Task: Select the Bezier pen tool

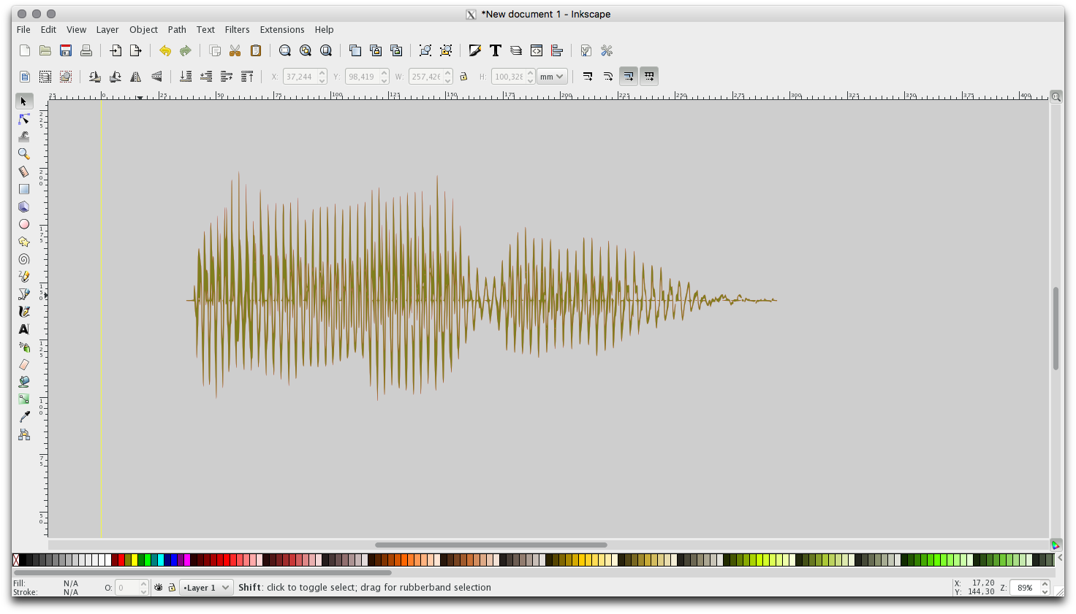Action: pos(23,294)
